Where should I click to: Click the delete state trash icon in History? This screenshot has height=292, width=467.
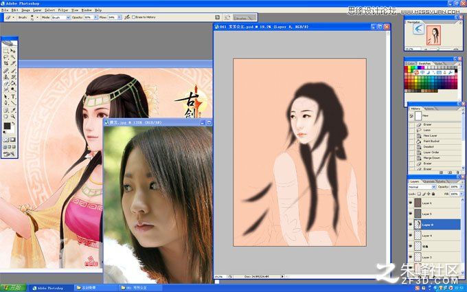pyautogui.click(x=458, y=172)
